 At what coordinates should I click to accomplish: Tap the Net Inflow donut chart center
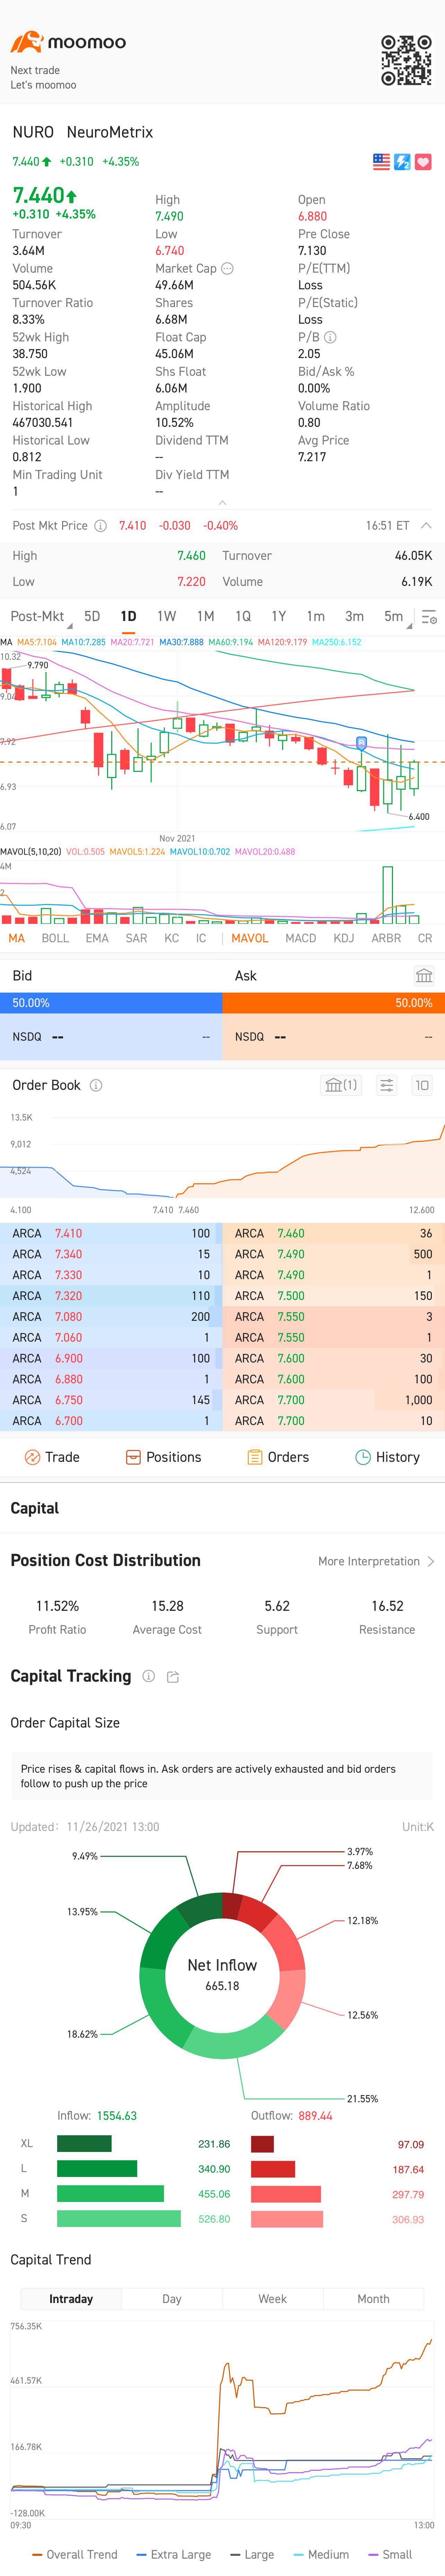pos(222,1975)
